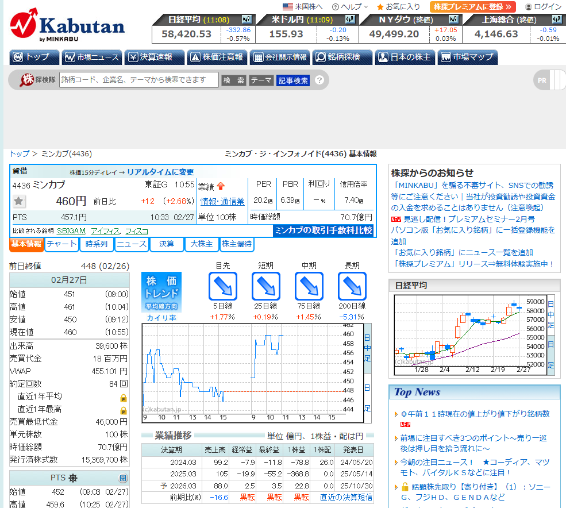Viewport: 566px width, 508px height.
Task: Click lock icon beside 直近1年平均
Action: point(123,398)
